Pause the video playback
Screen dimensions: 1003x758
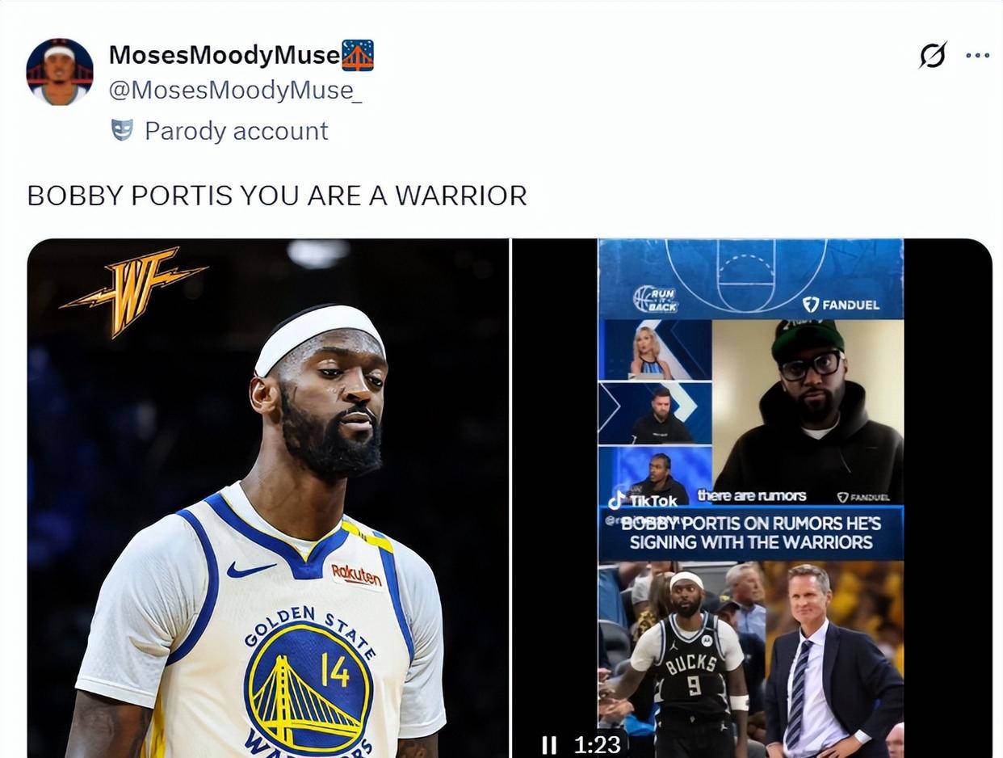(549, 744)
